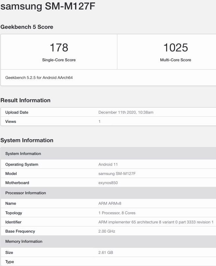The height and width of the screenshot is (266, 216).
Task: Click the Geekbench 5 Score heading
Action: (27, 27)
